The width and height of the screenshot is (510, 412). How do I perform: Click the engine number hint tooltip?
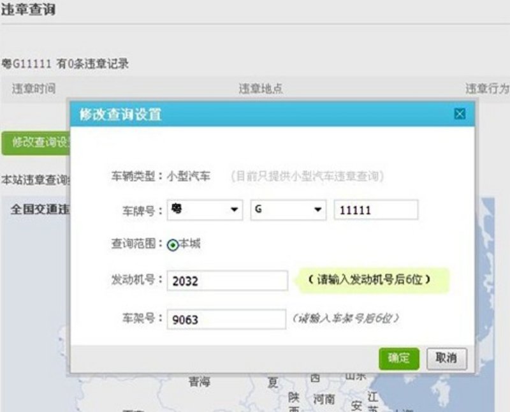pos(372,280)
